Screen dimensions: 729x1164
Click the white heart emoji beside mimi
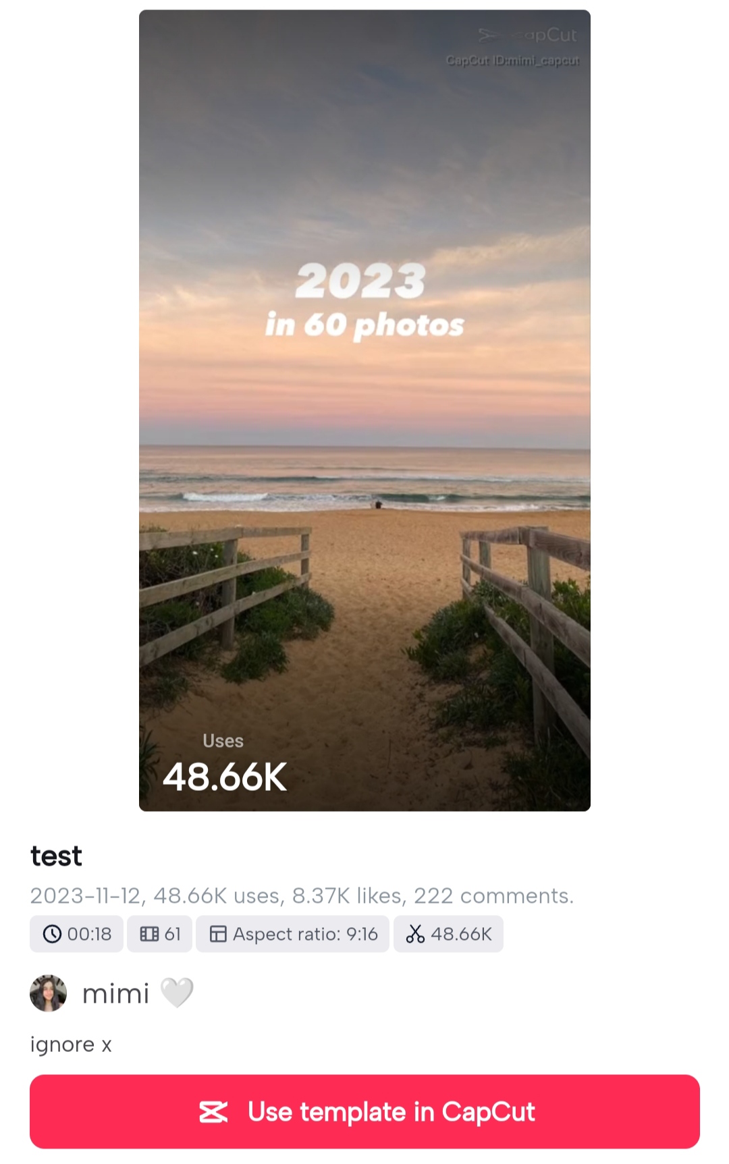pyautogui.click(x=178, y=991)
